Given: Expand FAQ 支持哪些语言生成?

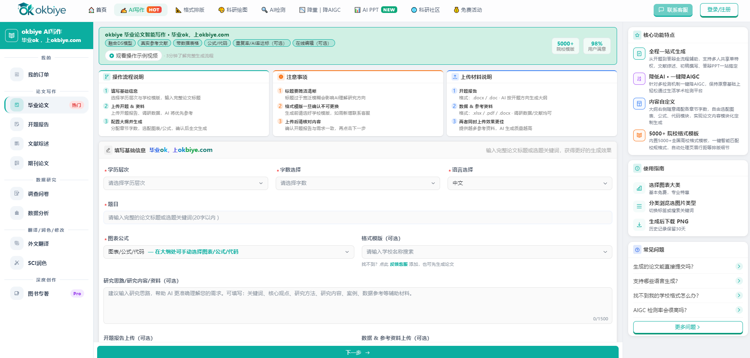Looking at the screenshot, I should (x=688, y=281).
